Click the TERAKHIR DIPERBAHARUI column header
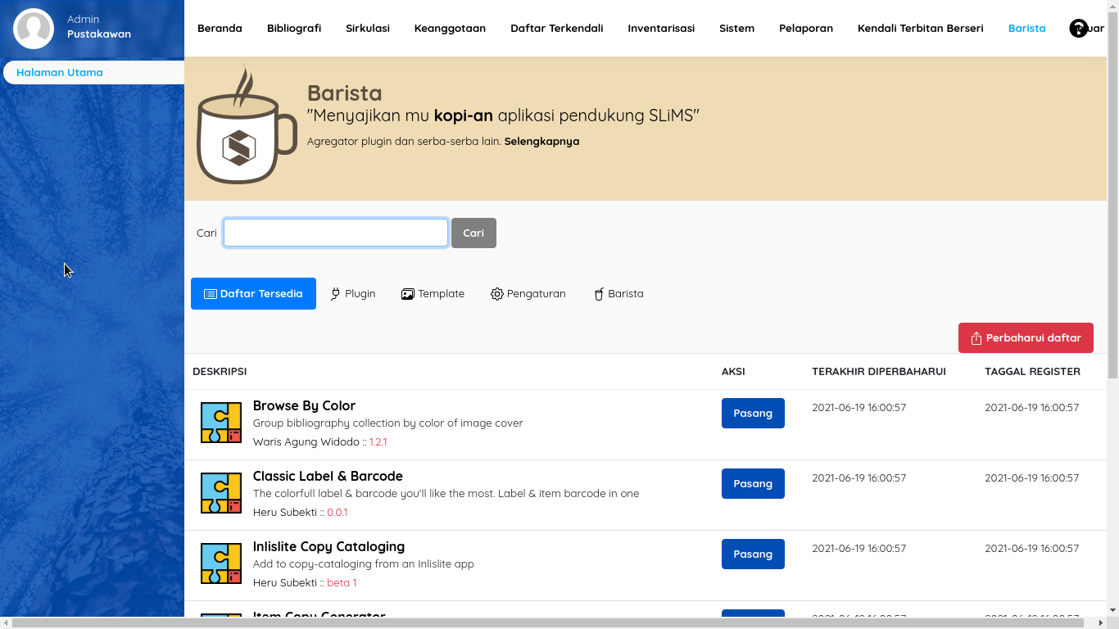 [x=879, y=371]
